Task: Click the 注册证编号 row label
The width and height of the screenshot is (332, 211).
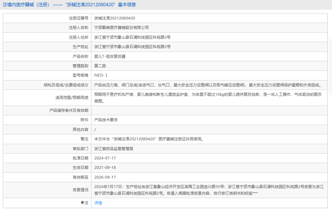Action: (x=78, y=18)
